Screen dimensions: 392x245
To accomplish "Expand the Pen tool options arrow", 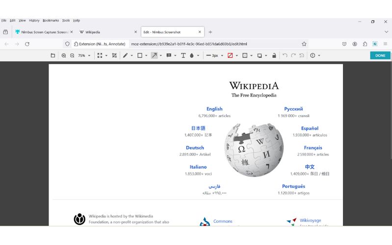I will (x=132, y=55).
